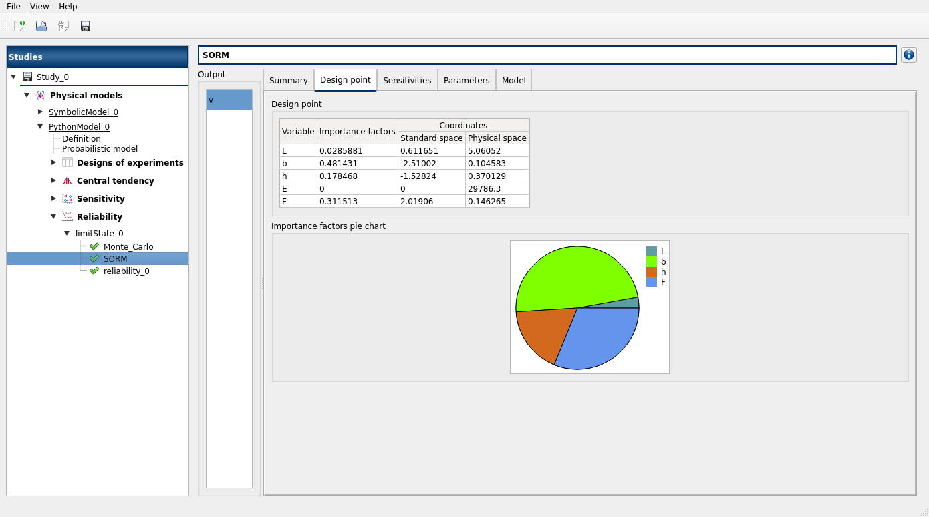Click the green check beside Monte_Carlo
Image resolution: width=929 pixels, height=517 pixels.
click(x=94, y=246)
